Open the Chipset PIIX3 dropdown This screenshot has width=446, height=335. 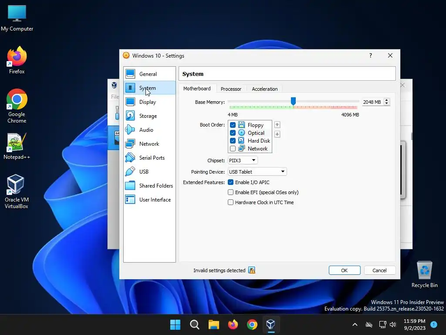click(243, 161)
